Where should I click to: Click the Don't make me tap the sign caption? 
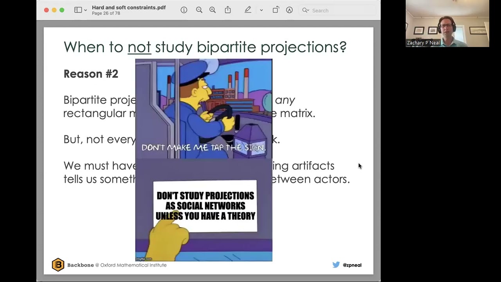(x=204, y=148)
